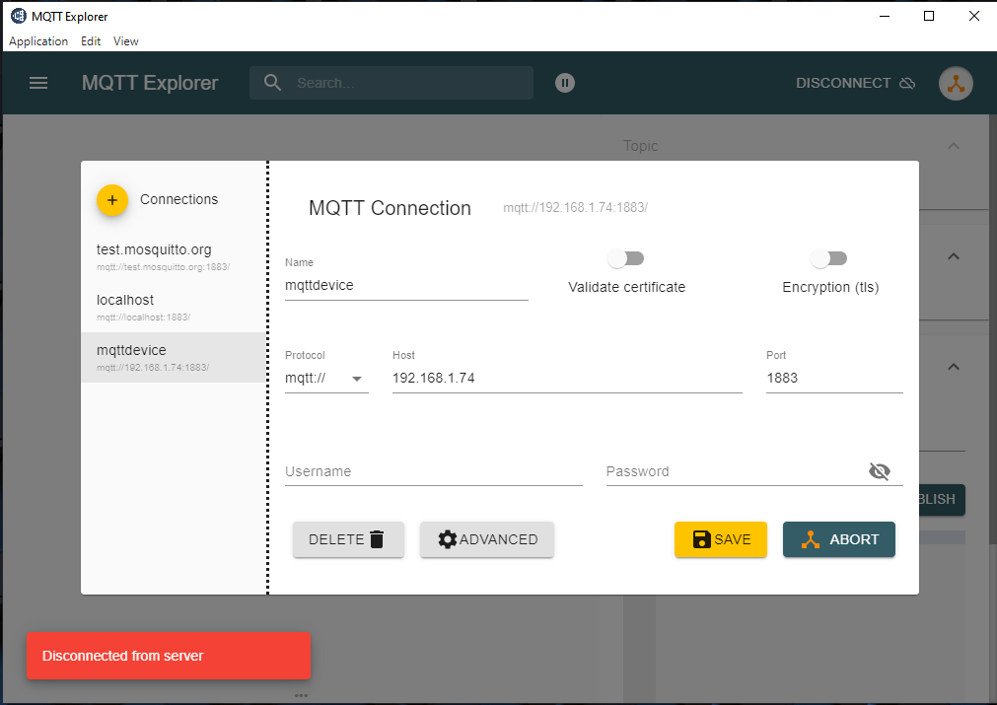Click the DELETE button
Viewport: 997px width, 705px height.
tap(348, 539)
